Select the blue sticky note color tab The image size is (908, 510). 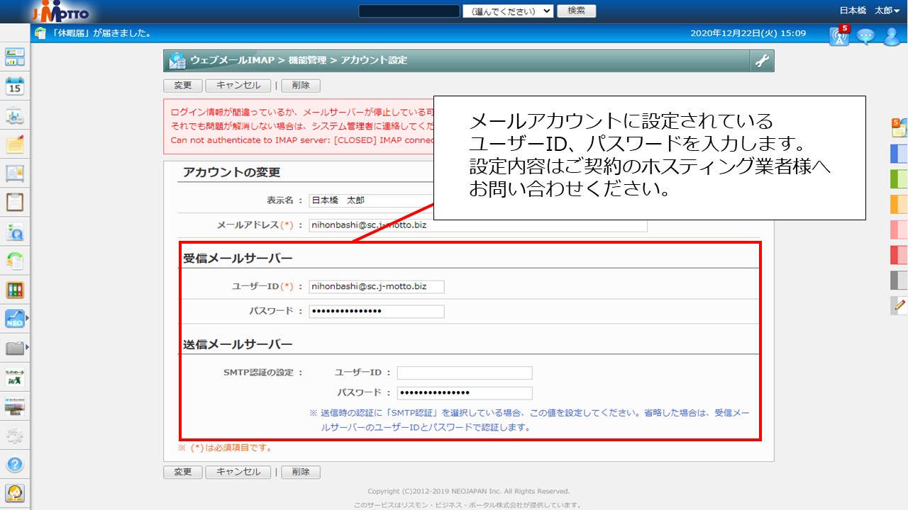point(899,154)
